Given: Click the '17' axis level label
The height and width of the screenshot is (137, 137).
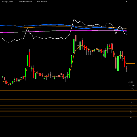Looking at the screenshot, I should tap(131, 92).
